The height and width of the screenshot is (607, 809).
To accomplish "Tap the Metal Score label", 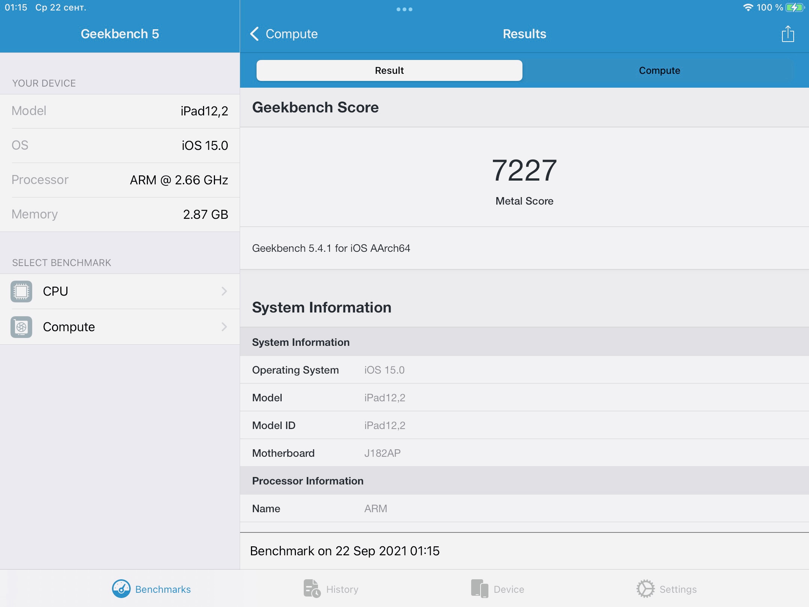I will (x=524, y=201).
